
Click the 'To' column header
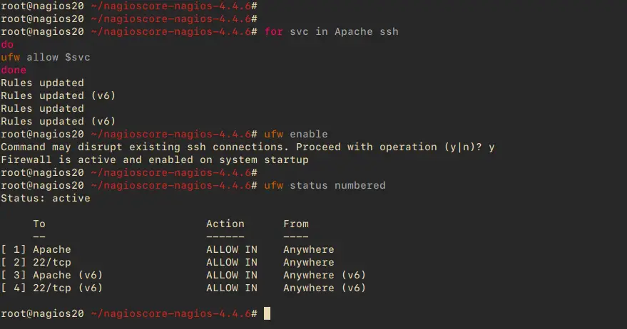point(39,224)
